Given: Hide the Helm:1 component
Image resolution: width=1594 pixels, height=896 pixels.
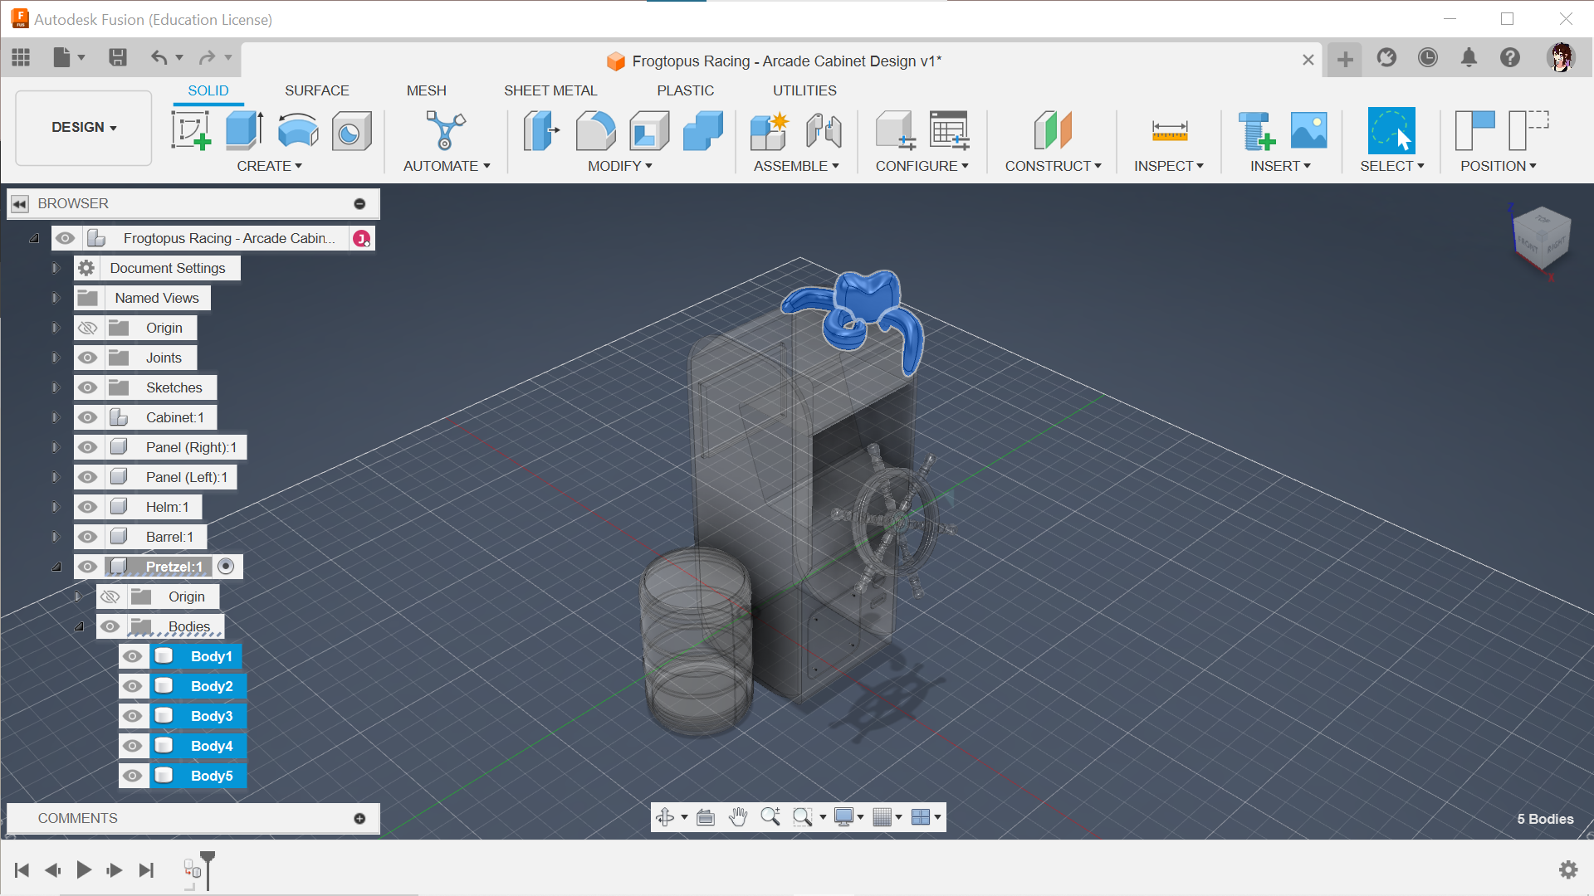Looking at the screenshot, I should click(88, 507).
